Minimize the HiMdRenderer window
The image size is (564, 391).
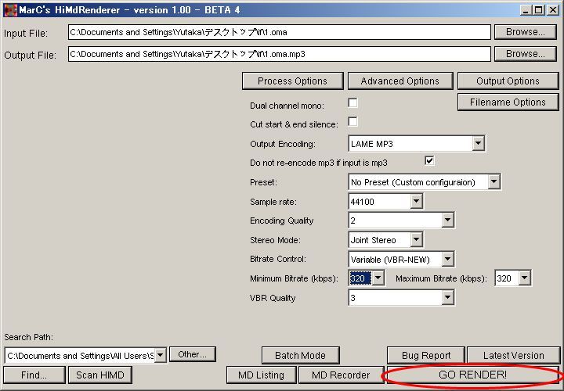526,10
